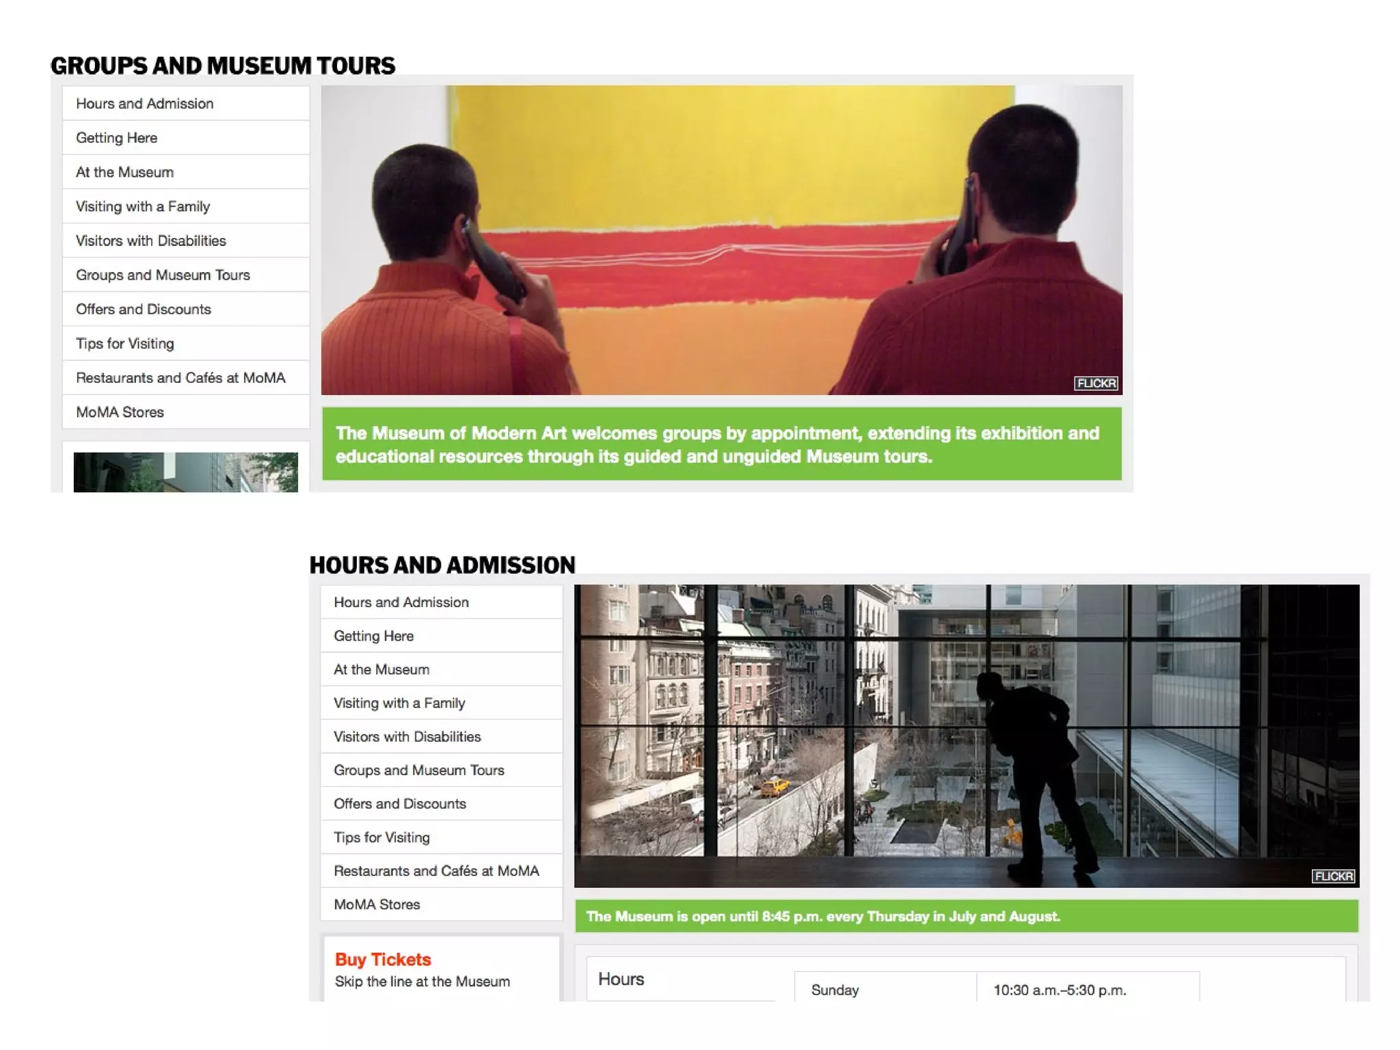This screenshot has width=1400, height=1050.
Task: Click the silhouette window photo banner
Action: point(966,735)
